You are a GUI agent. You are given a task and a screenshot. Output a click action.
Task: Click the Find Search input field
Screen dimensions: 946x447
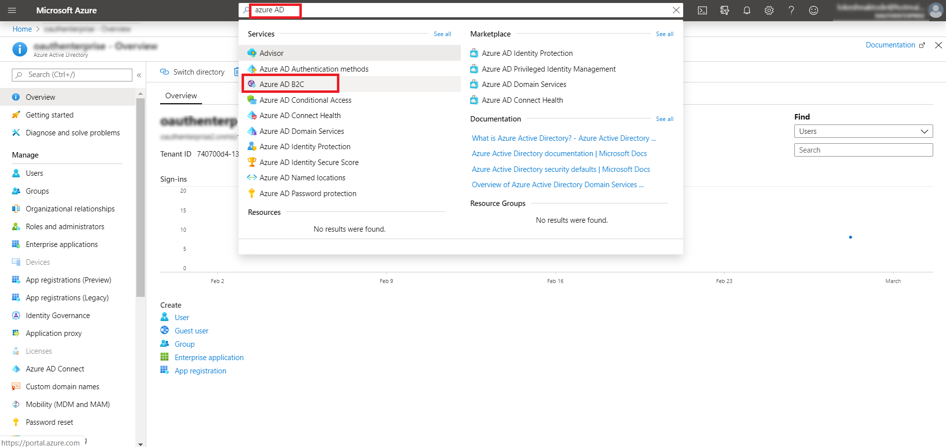[864, 150]
